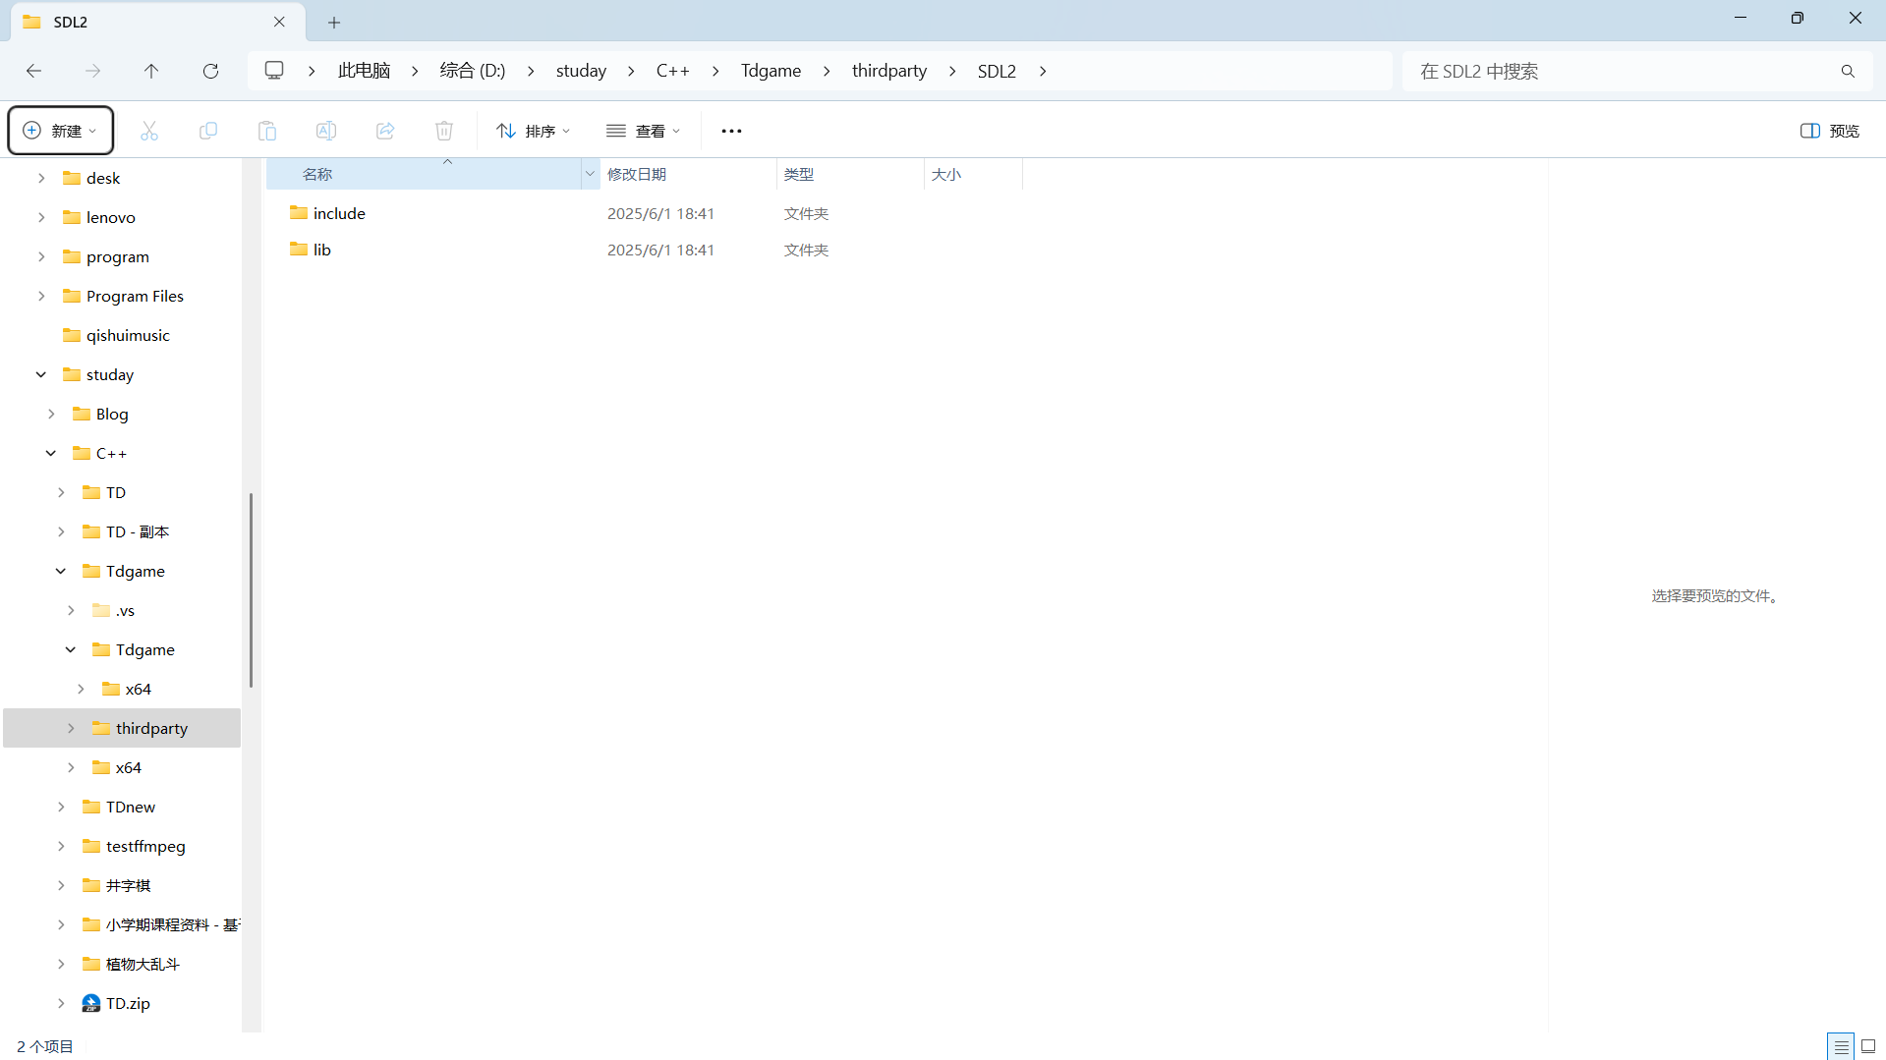
Task: Click the Delete trash can icon
Action: (x=444, y=131)
